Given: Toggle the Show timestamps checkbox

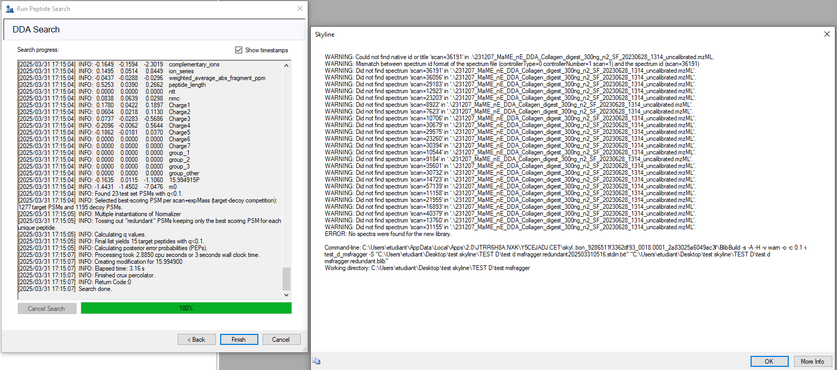Looking at the screenshot, I should (239, 50).
